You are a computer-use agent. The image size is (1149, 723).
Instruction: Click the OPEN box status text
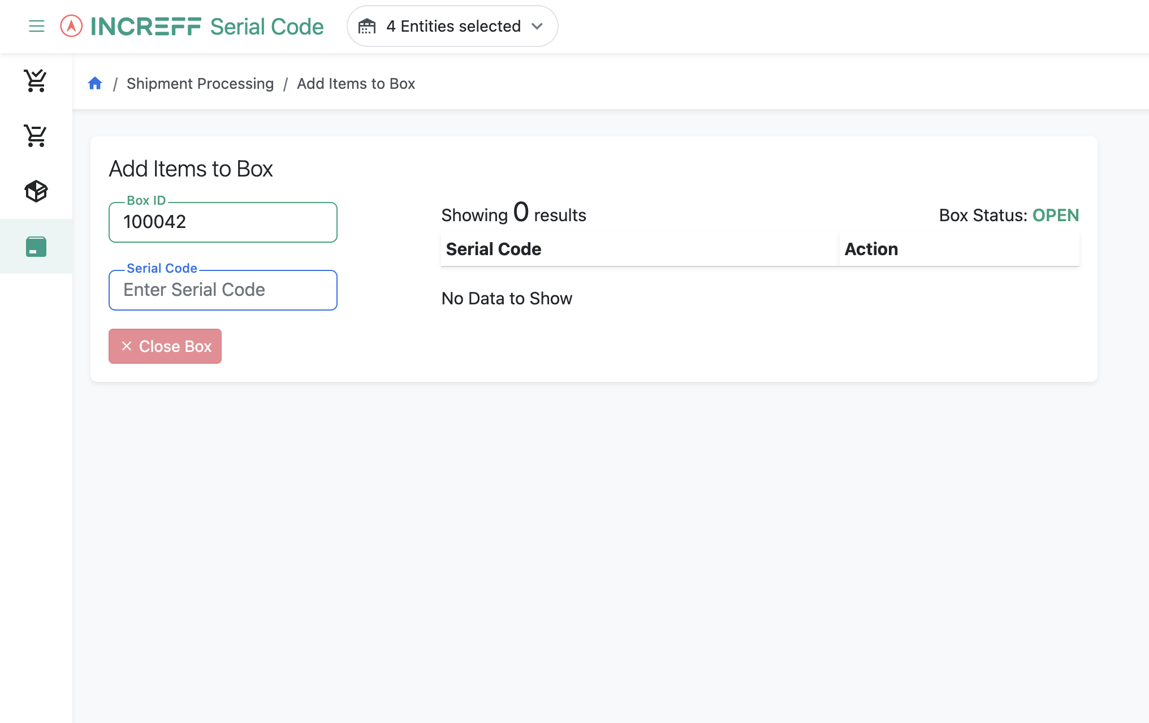pyautogui.click(x=1056, y=215)
